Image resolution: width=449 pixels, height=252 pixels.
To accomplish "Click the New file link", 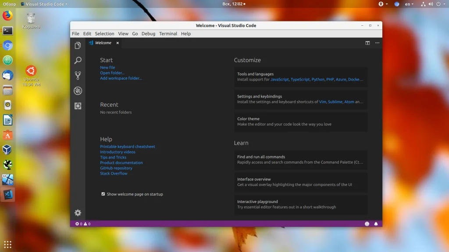I will (x=107, y=67).
